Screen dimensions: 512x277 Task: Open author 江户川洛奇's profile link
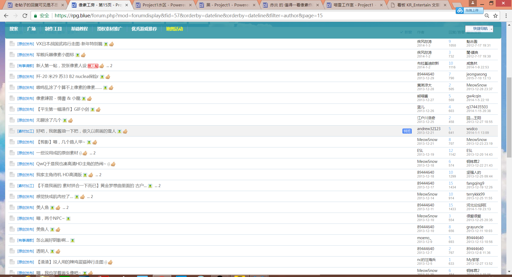[x=426, y=118]
